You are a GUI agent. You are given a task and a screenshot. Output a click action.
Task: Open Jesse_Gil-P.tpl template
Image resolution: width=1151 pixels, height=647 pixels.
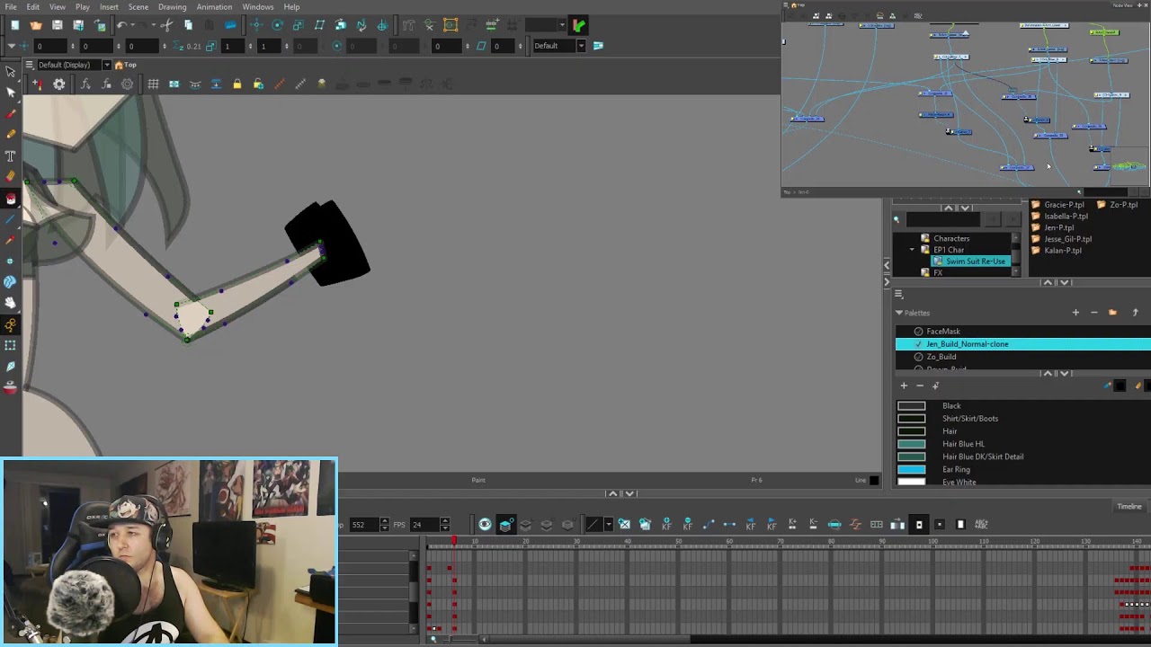click(x=1068, y=239)
